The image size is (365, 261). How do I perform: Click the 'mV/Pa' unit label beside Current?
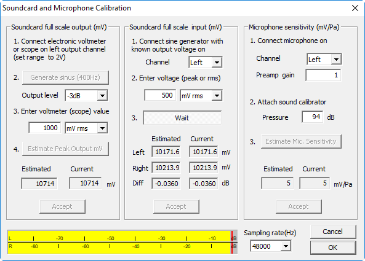tap(343, 184)
